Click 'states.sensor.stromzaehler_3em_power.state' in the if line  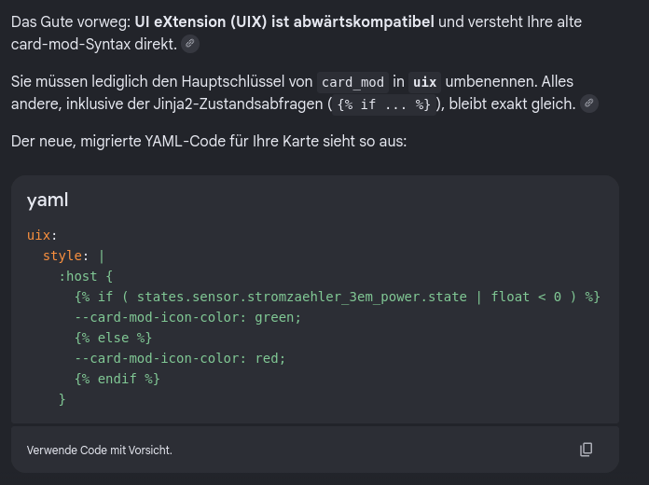click(302, 297)
